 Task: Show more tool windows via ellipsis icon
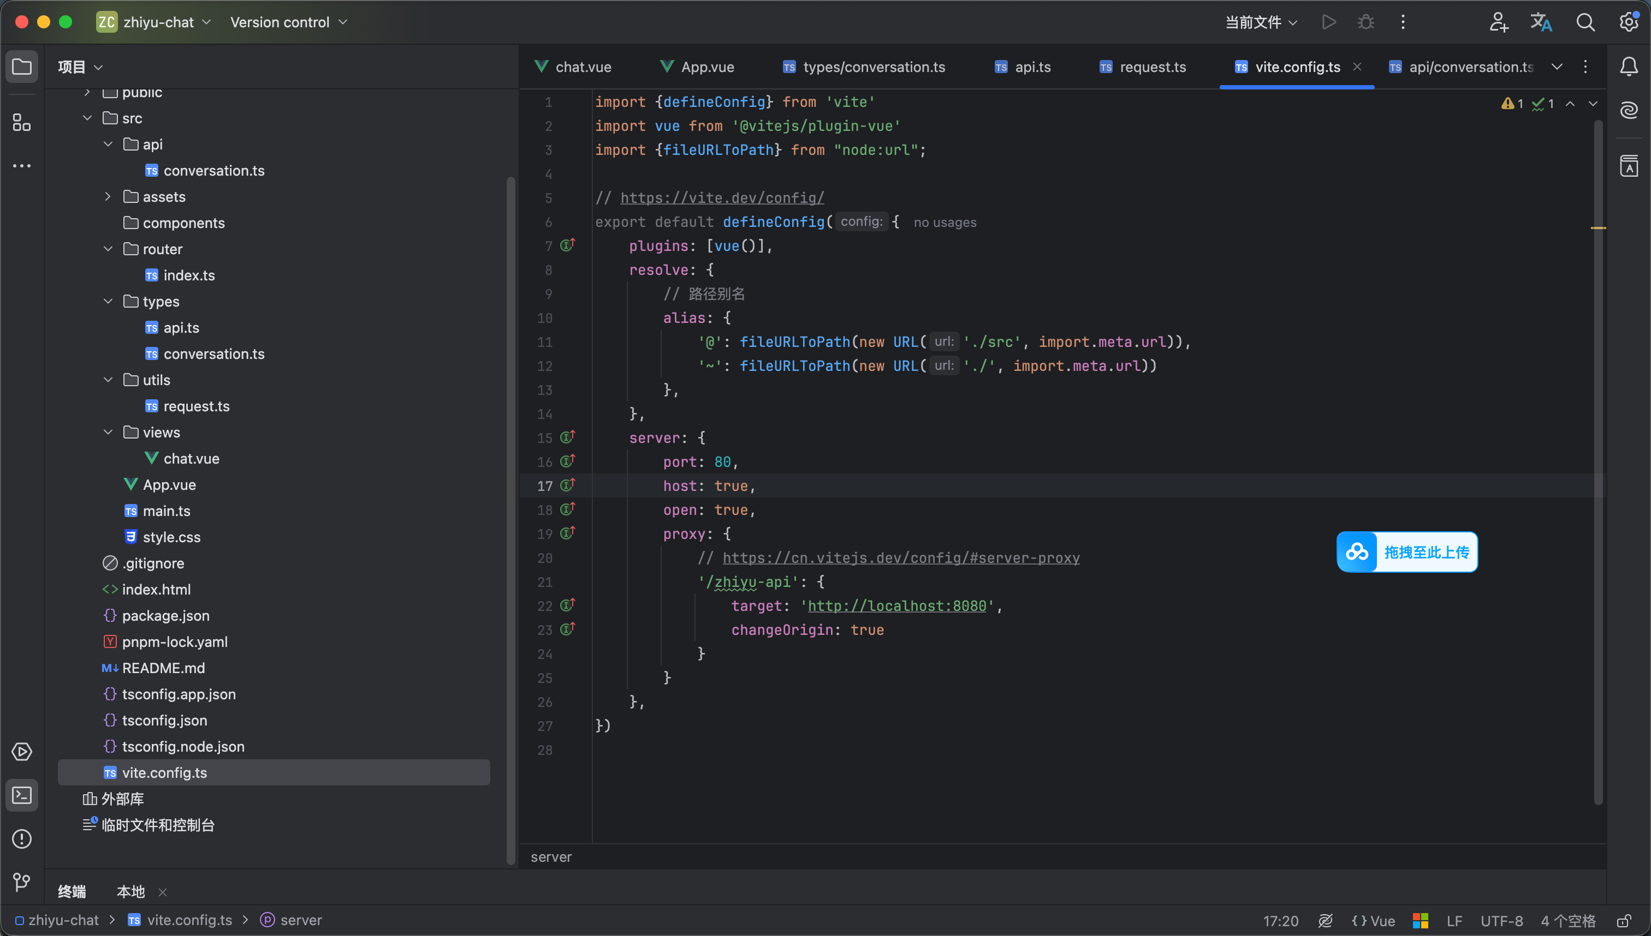(x=22, y=166)
